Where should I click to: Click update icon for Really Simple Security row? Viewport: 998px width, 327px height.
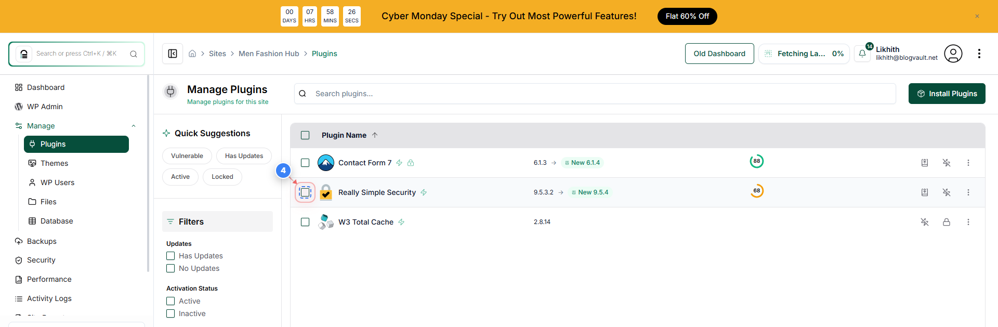[925, 192]
